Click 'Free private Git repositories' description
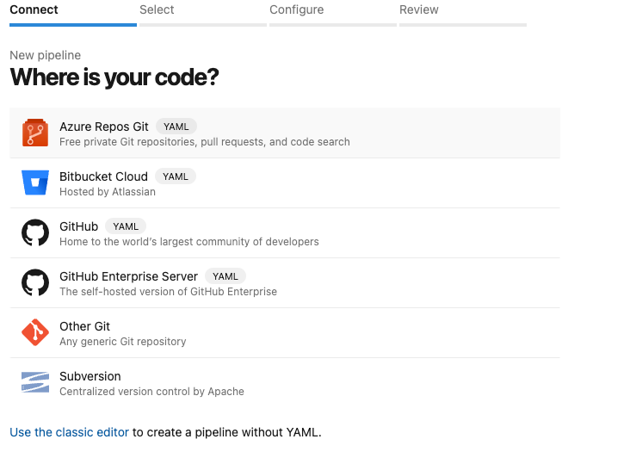The width and height of the screenshot is (630, 464). pyautogui.click(x=205, y=142)
